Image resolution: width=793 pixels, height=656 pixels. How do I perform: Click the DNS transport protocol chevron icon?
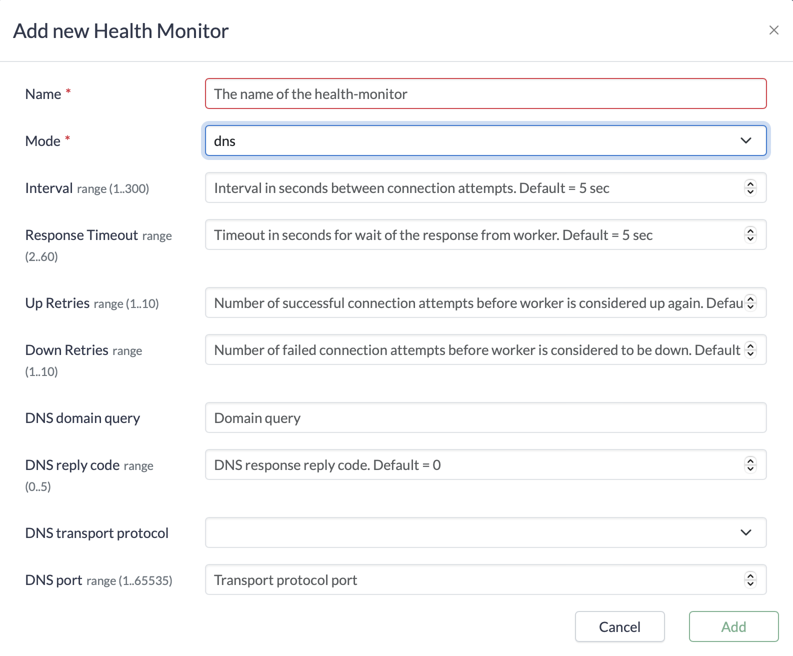[745, 532]
